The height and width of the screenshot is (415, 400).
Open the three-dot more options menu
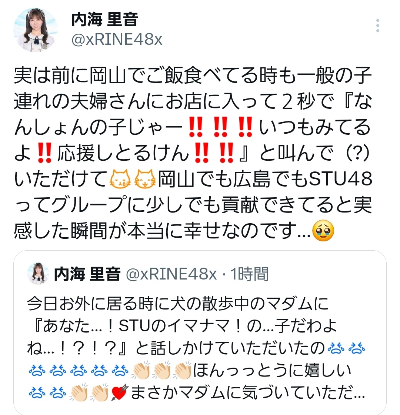tap(378, 26)
